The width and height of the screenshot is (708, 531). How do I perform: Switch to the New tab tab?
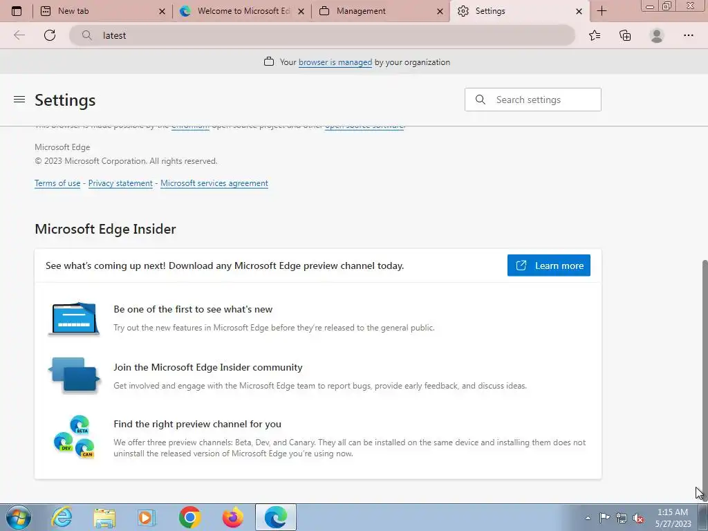[102, 11]
